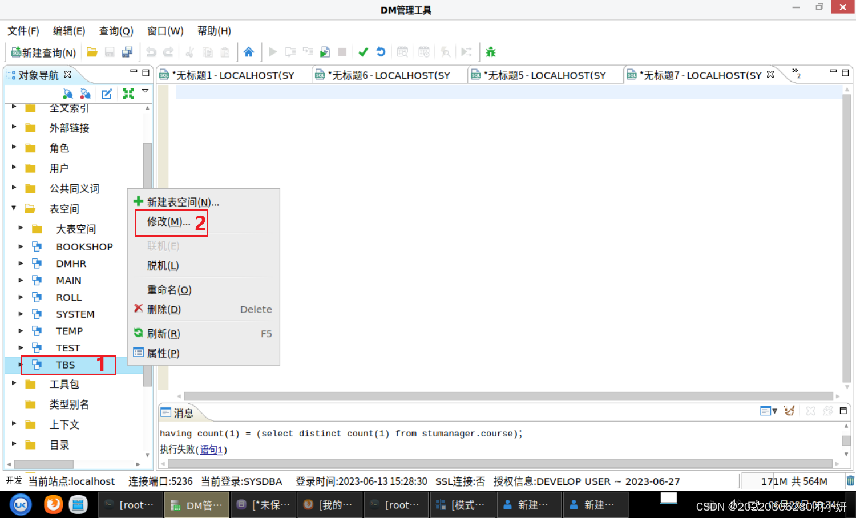The height and width of the screenshot is (518, 856).
Task: Click the gray undo arrow icon
Action: click(x=151, y=52)
